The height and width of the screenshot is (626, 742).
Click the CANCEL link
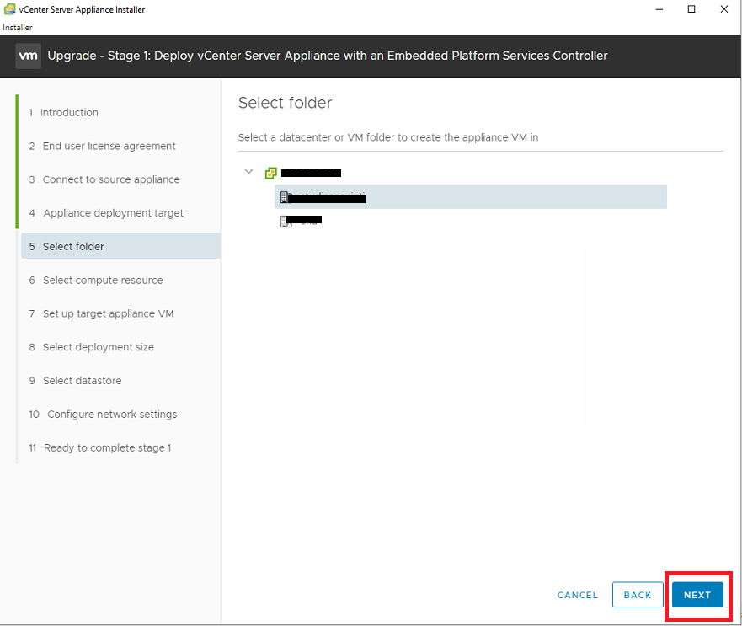pyautogui.click(x=578, y=595)
